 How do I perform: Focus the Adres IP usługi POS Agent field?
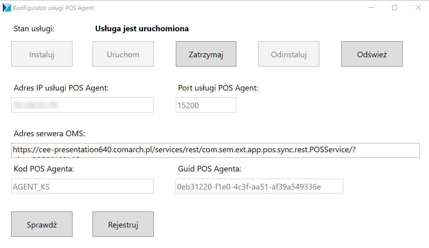[83, 105]
